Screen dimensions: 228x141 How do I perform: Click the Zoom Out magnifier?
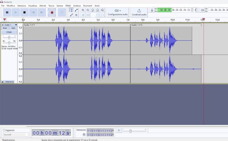tap(88, 10)
